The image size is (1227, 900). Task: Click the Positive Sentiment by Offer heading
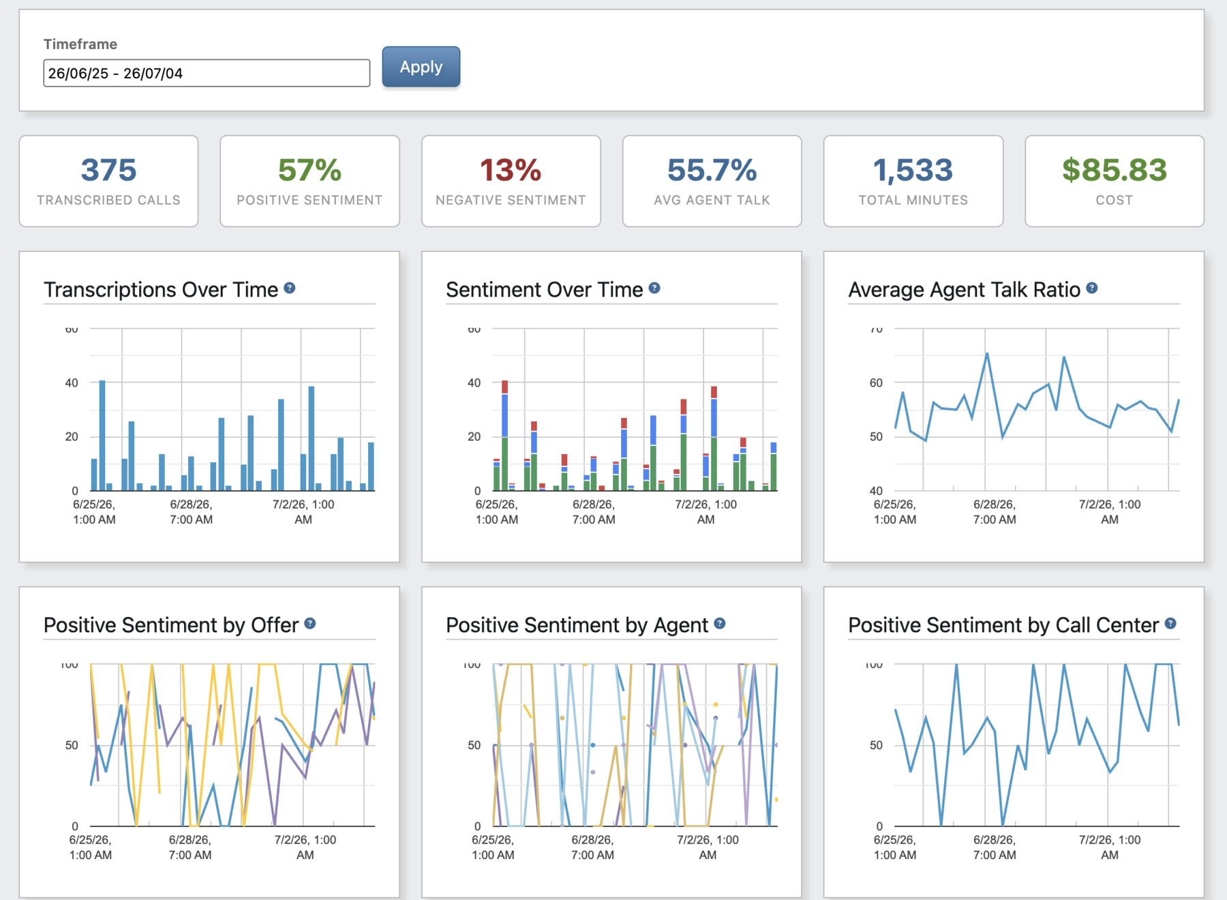tap(171, 625)
